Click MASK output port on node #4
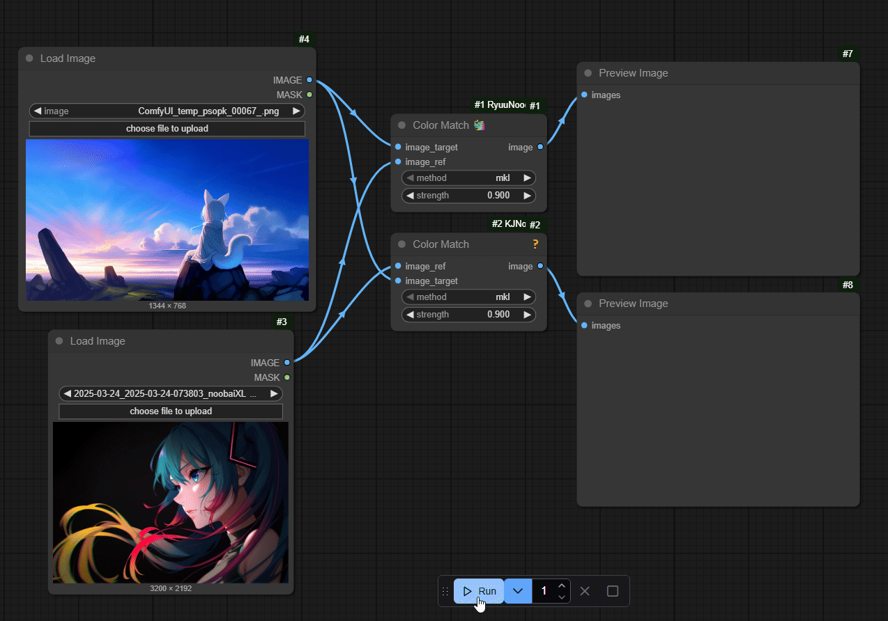This screenshot has width=888, height=621. coord(309,95)
